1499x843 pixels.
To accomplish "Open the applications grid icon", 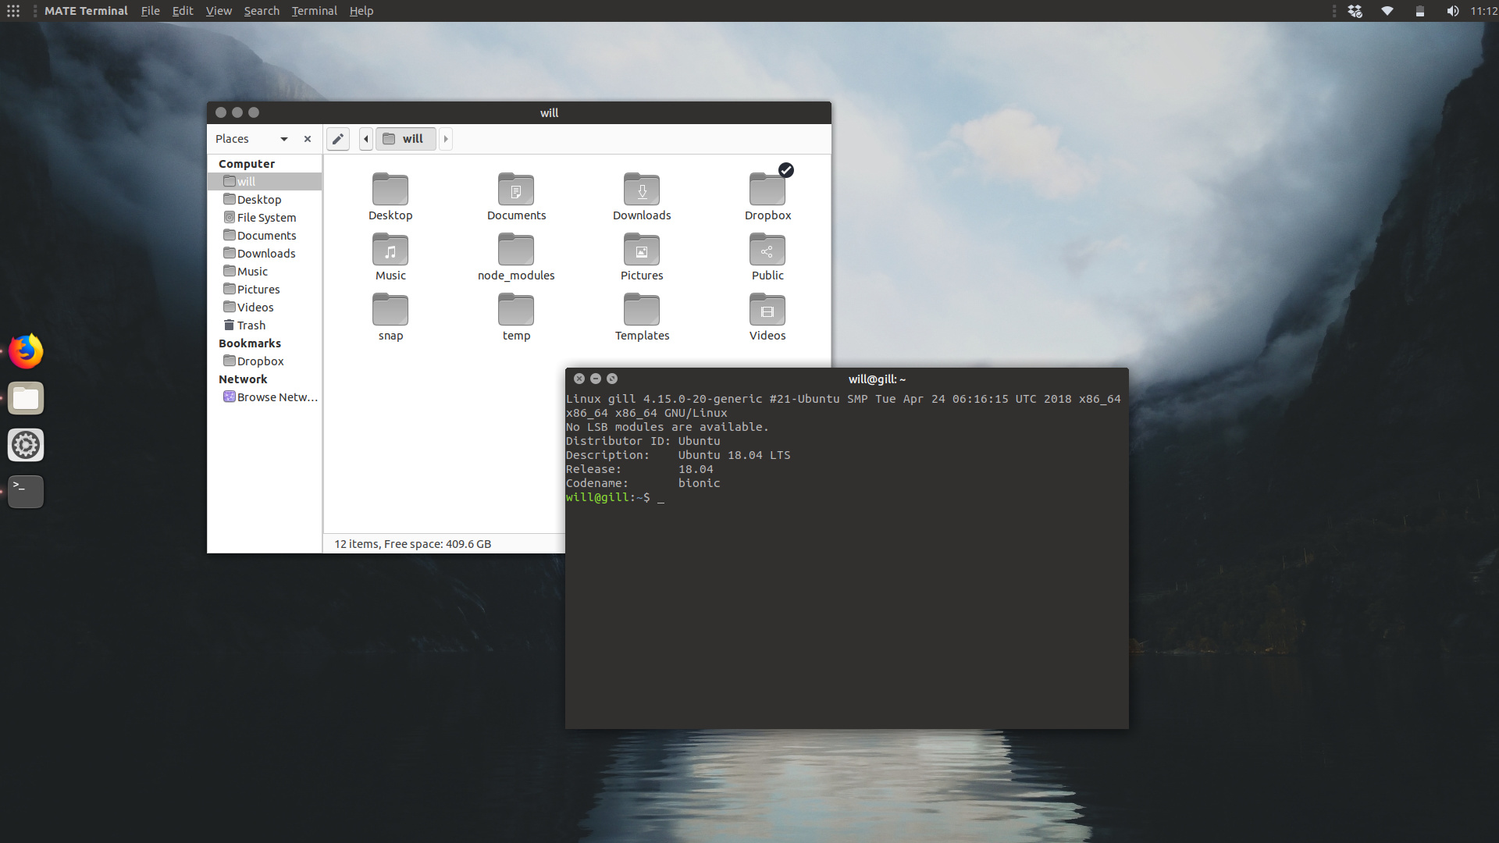I will [13, 11].
